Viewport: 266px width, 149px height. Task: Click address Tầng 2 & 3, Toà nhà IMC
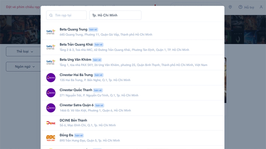[124, 50]
